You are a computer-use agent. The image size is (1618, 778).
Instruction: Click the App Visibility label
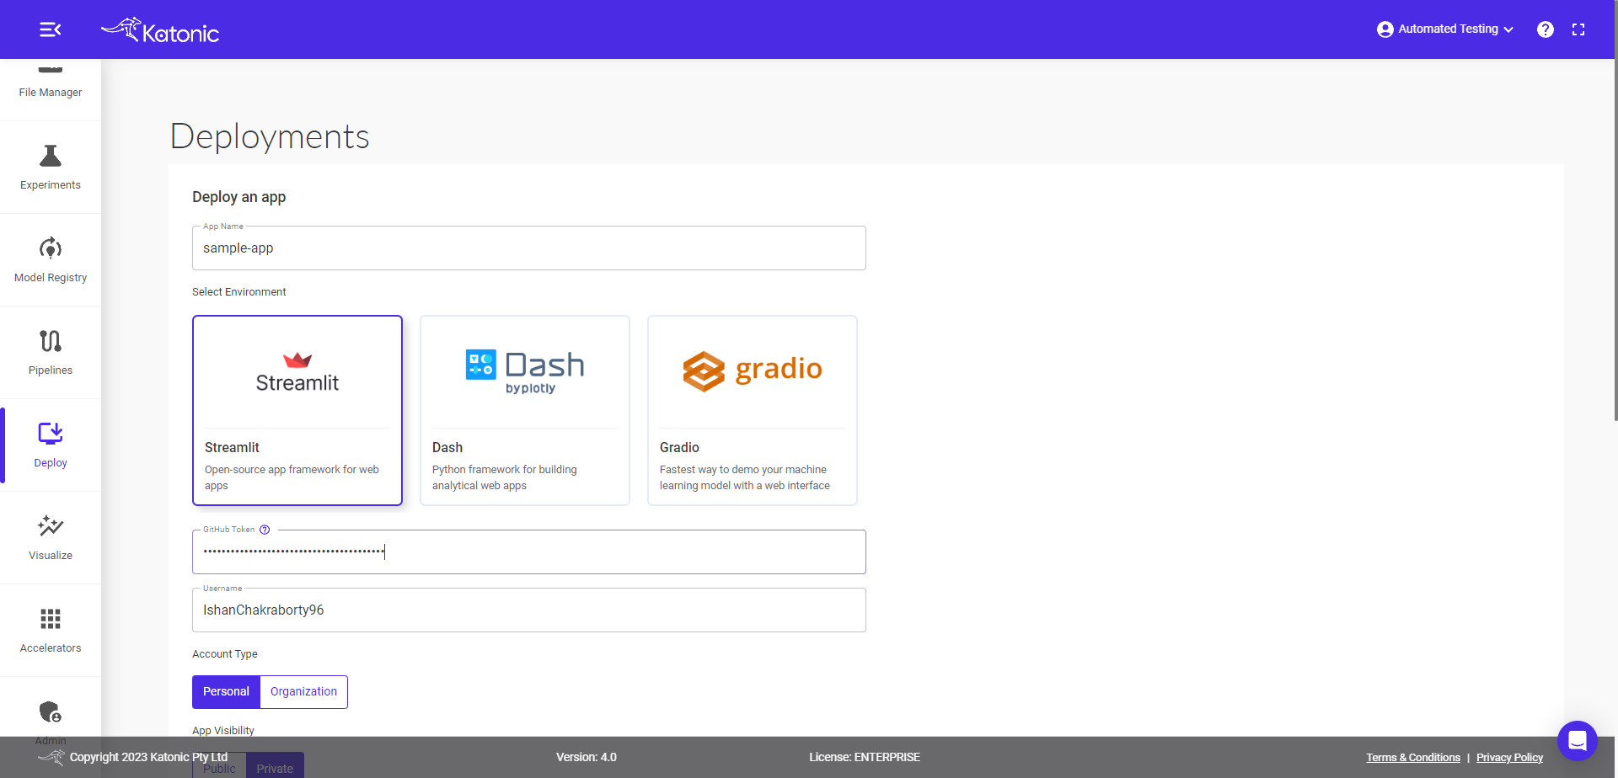point(223,731)
